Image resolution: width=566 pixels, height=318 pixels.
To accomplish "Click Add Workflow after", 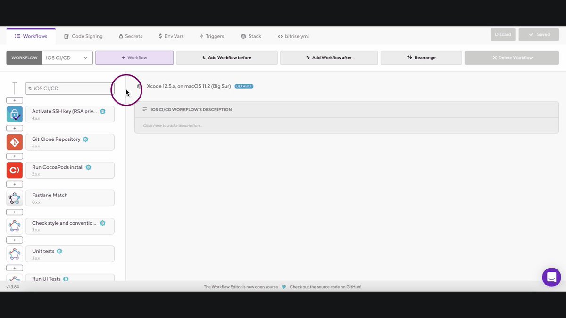I will coord(329,58).
